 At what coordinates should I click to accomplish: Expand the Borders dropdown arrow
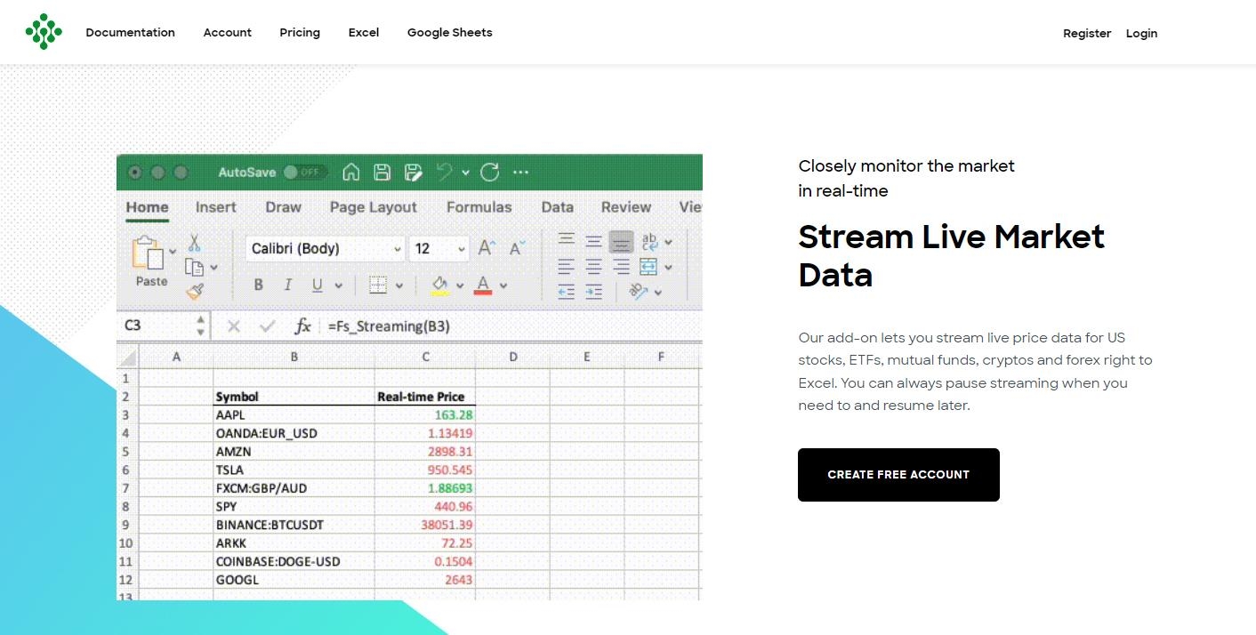click(399, 286)
